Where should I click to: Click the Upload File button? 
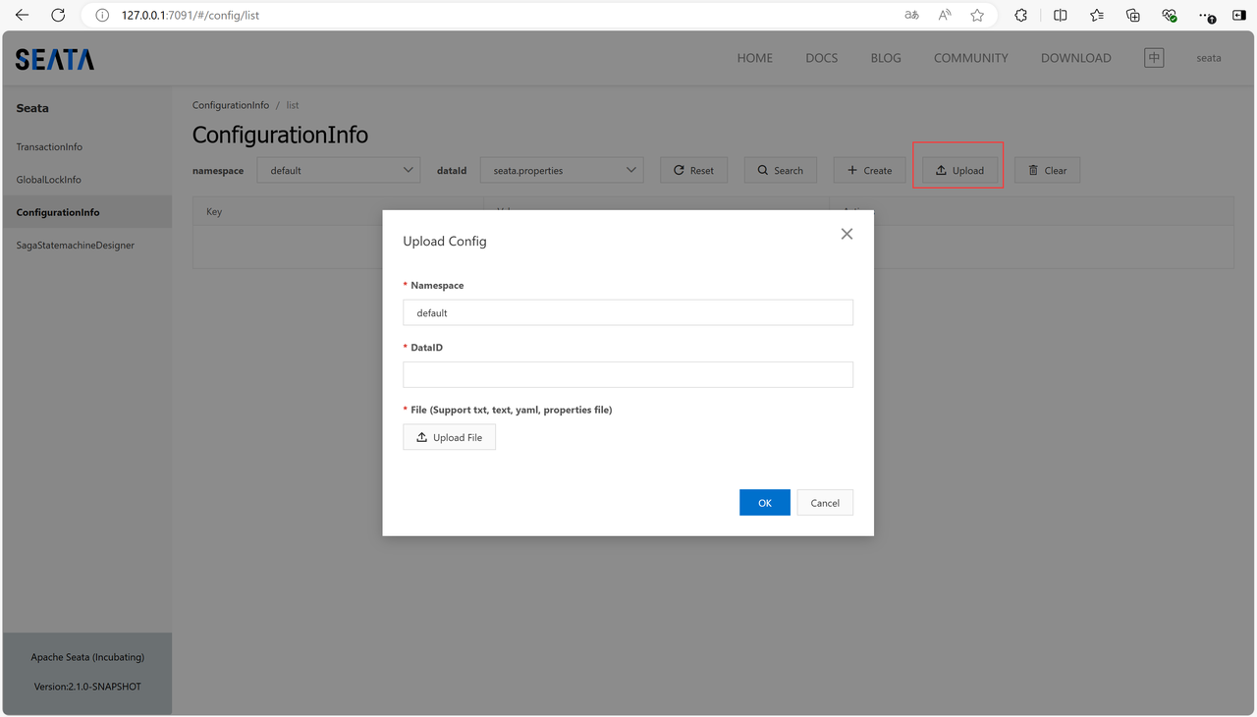[449, 437]
